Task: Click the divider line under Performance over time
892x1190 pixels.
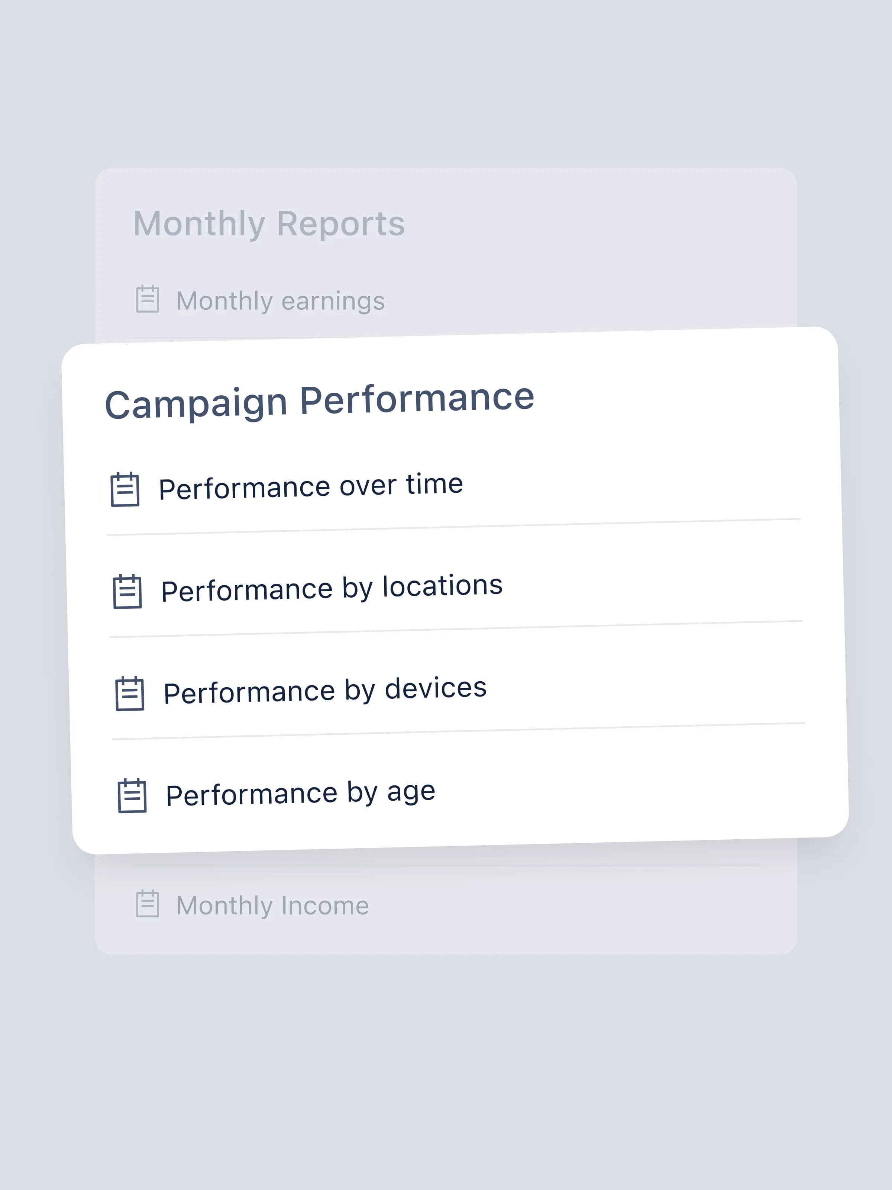Action: pyautogui.click(x=454, y=527)
